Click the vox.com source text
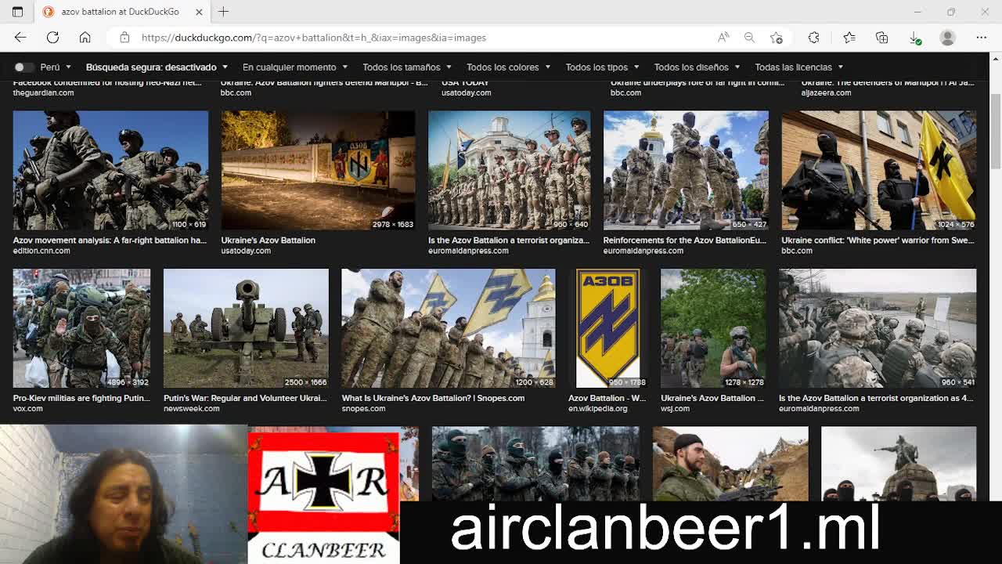Viewport: 1002px width, 564px height. (28, 409)
